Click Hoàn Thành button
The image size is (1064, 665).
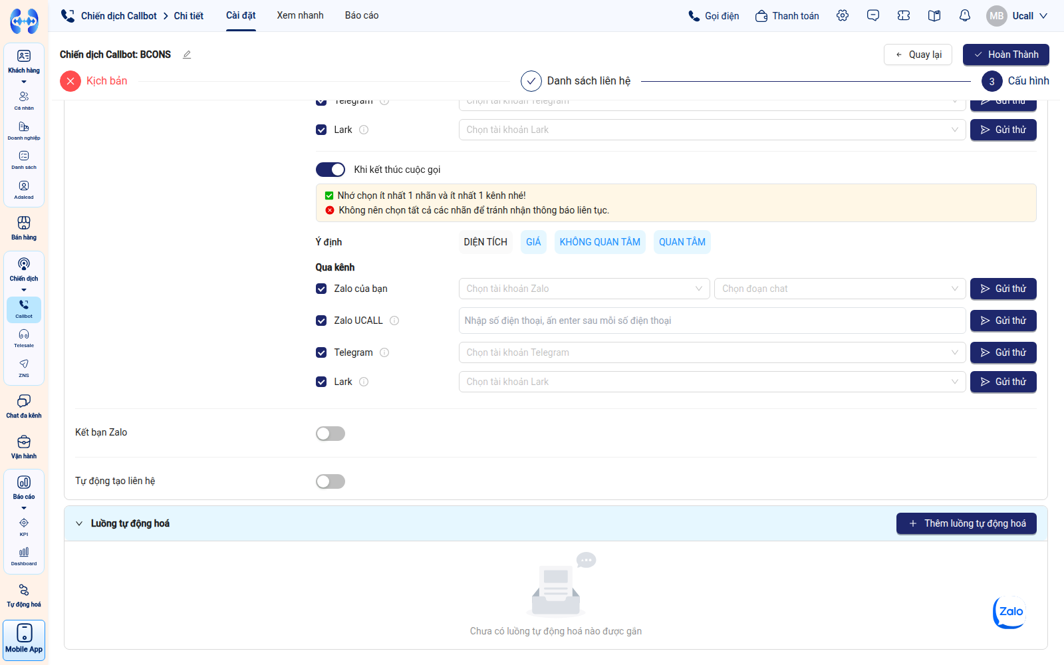[x=1006, y=55]
